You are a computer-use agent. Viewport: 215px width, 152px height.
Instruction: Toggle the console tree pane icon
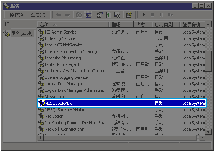coord(88,15)
